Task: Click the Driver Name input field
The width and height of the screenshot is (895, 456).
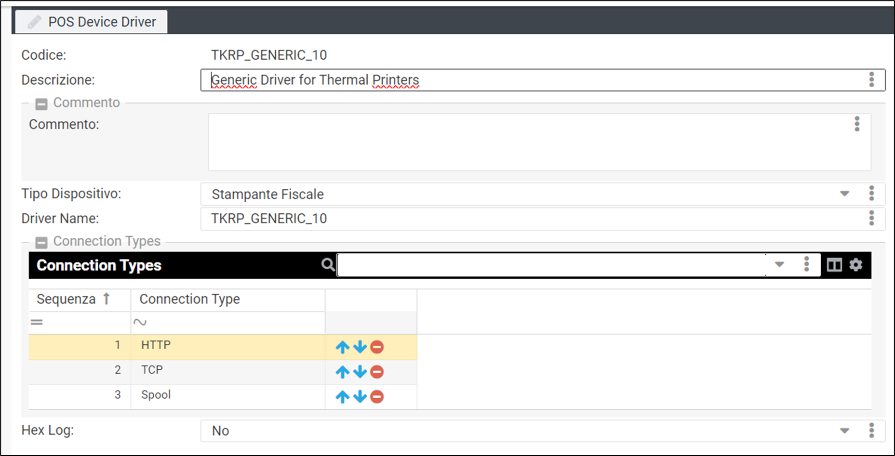Action: pos(530,219)
